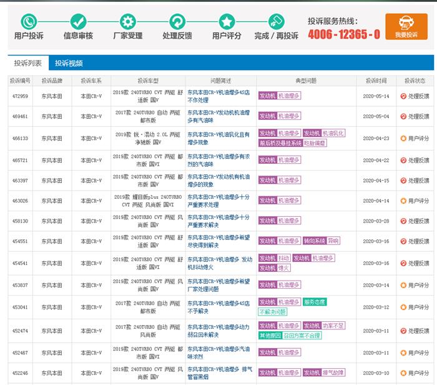The height and width of the screenshot is (385, 437).
Task: Click 本田CR-V series cell for complaint 465721
Action: (91, 161)
